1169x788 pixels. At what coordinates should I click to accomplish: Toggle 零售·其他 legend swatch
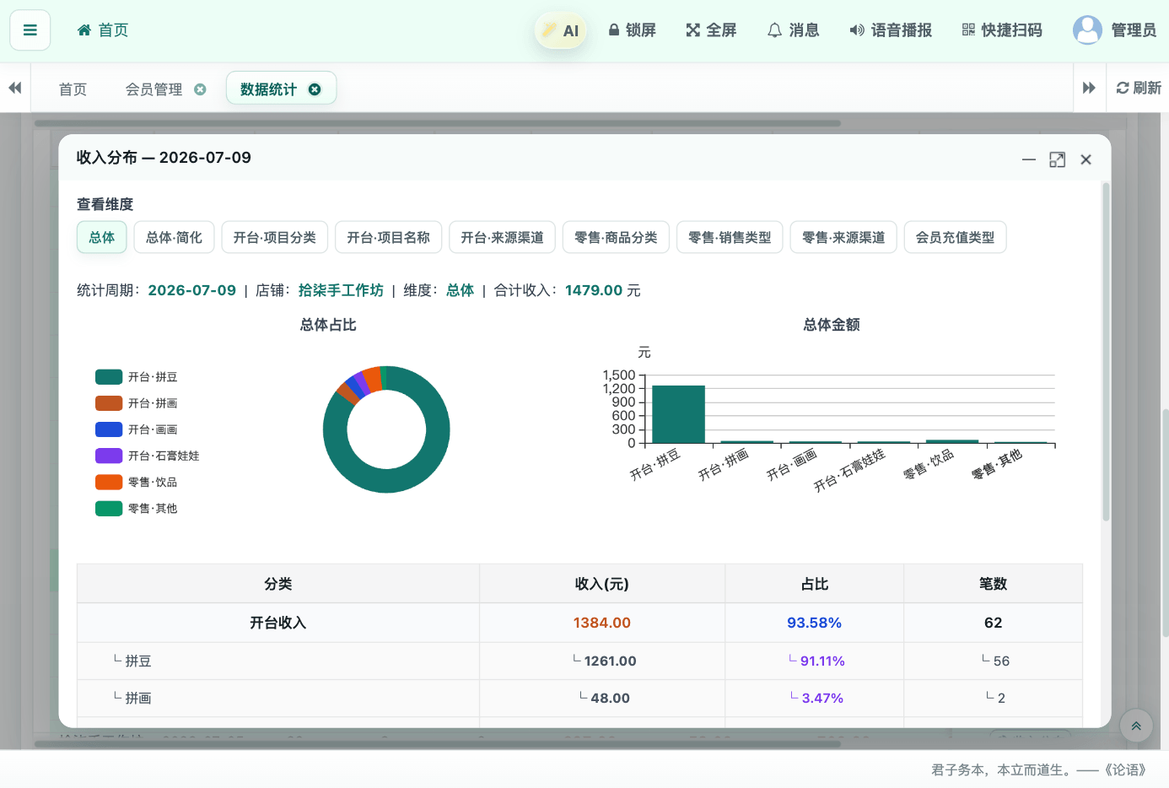coord(109,508)
